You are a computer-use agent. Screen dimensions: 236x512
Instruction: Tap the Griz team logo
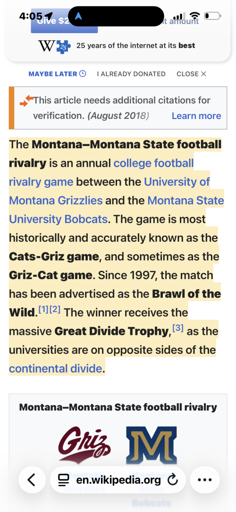[x=84, y=444]
